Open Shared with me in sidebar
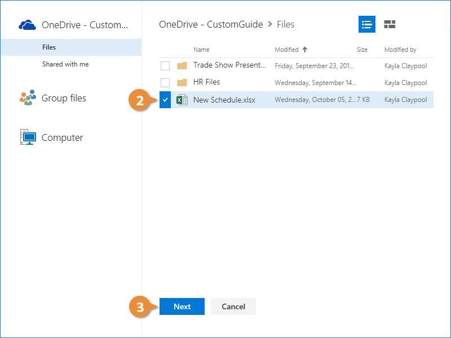Screen dimensions: 451x338 [65, 64]
